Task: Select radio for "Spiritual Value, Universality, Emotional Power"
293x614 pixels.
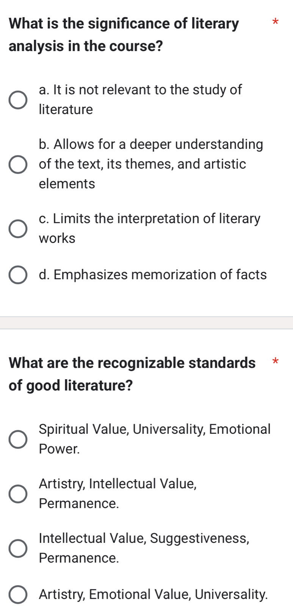Action: (x=18, y=439)
